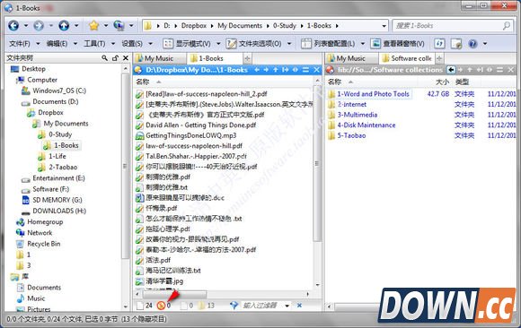Open the 文件(F) menu

pyautogui.click(x=19, y=43)
